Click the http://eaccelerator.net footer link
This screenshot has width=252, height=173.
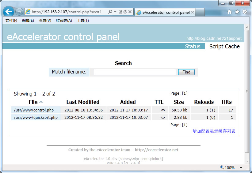(157, 150)
